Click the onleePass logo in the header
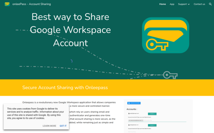The height and width of the screenshot is (133, 214). [x=7, y=4]
